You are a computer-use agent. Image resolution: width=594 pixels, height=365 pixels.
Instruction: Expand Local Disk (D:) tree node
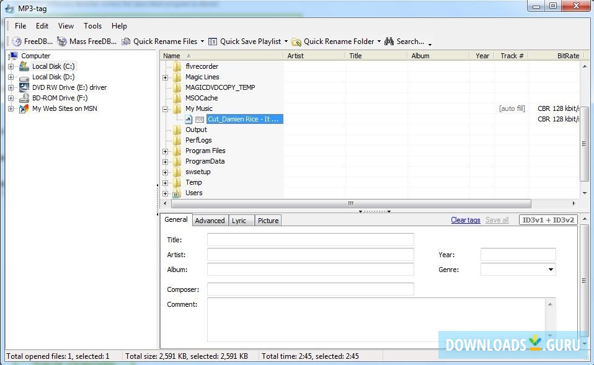11,77
